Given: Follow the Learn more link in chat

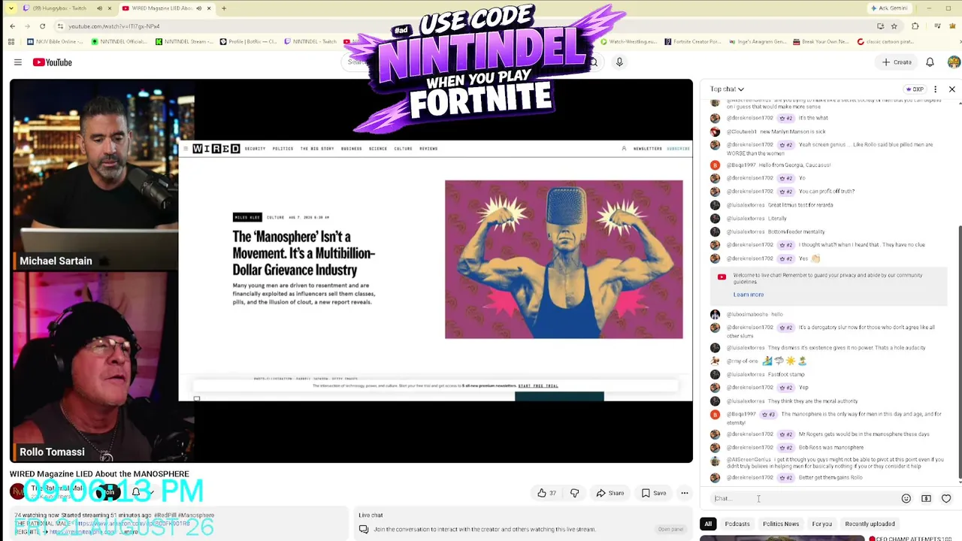Looking at the screenshot, I should [x=749, y=295].
